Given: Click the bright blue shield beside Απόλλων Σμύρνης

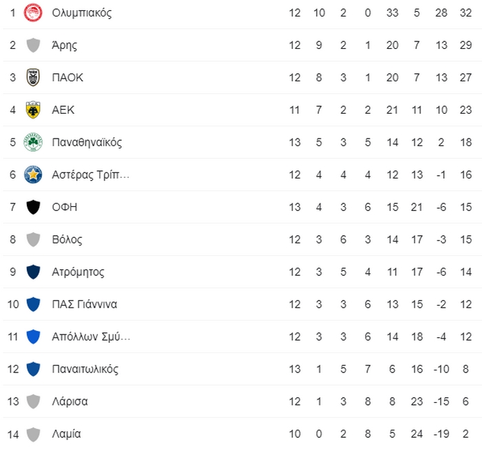Looking at the screenshot, I should 33,337.
